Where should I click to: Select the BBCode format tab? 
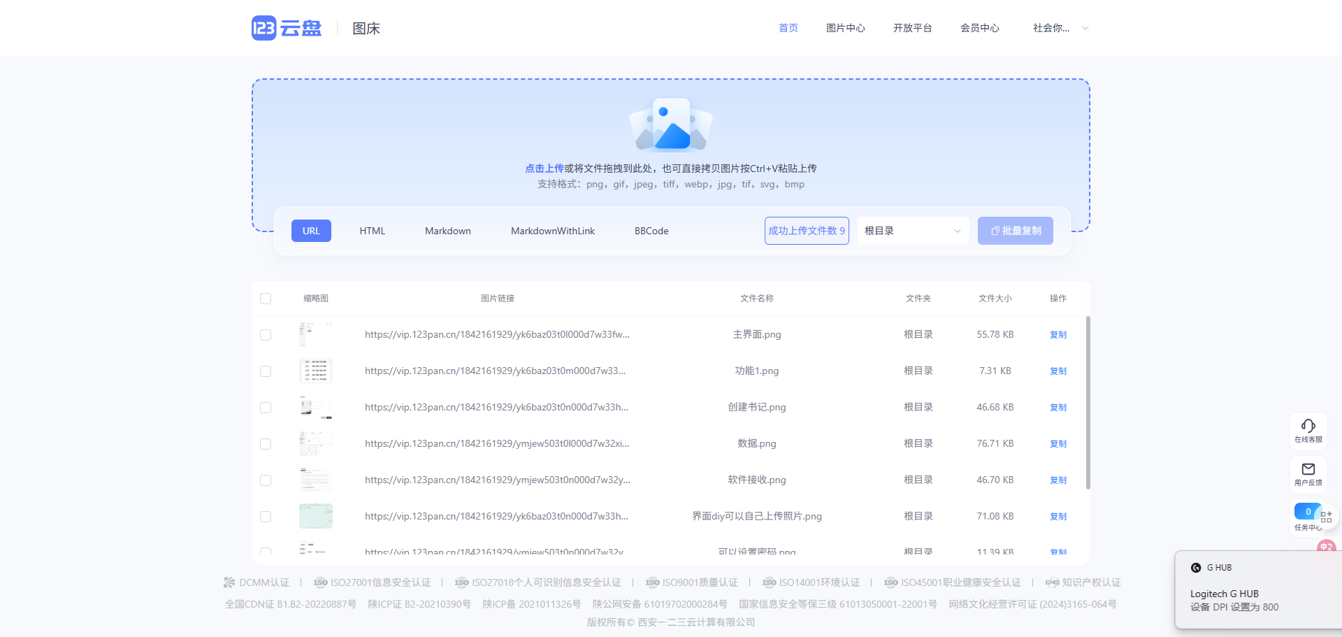click(651, 230)
